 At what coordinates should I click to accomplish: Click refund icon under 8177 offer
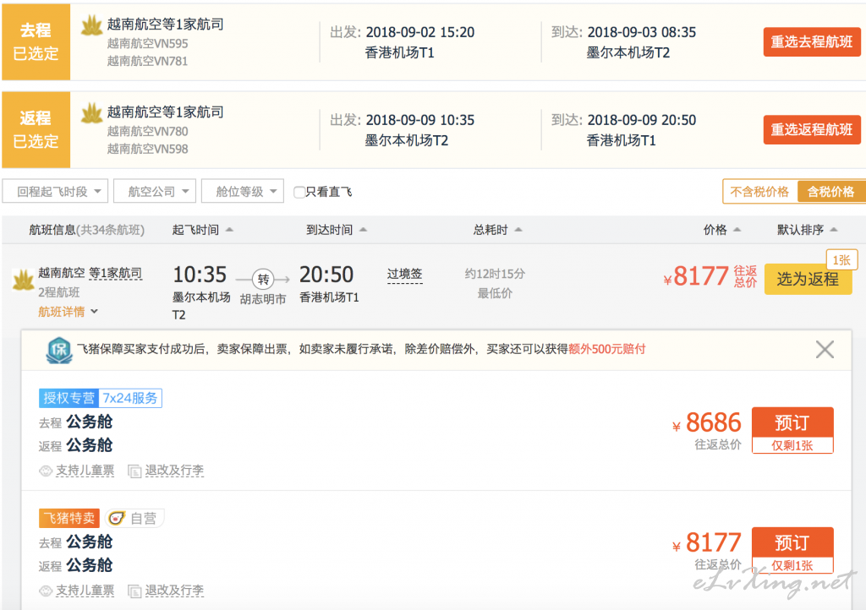tap(134, 591)
